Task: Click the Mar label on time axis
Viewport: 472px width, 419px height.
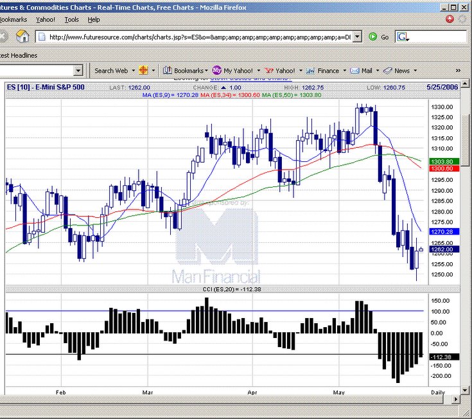Action: click(148, 393)
